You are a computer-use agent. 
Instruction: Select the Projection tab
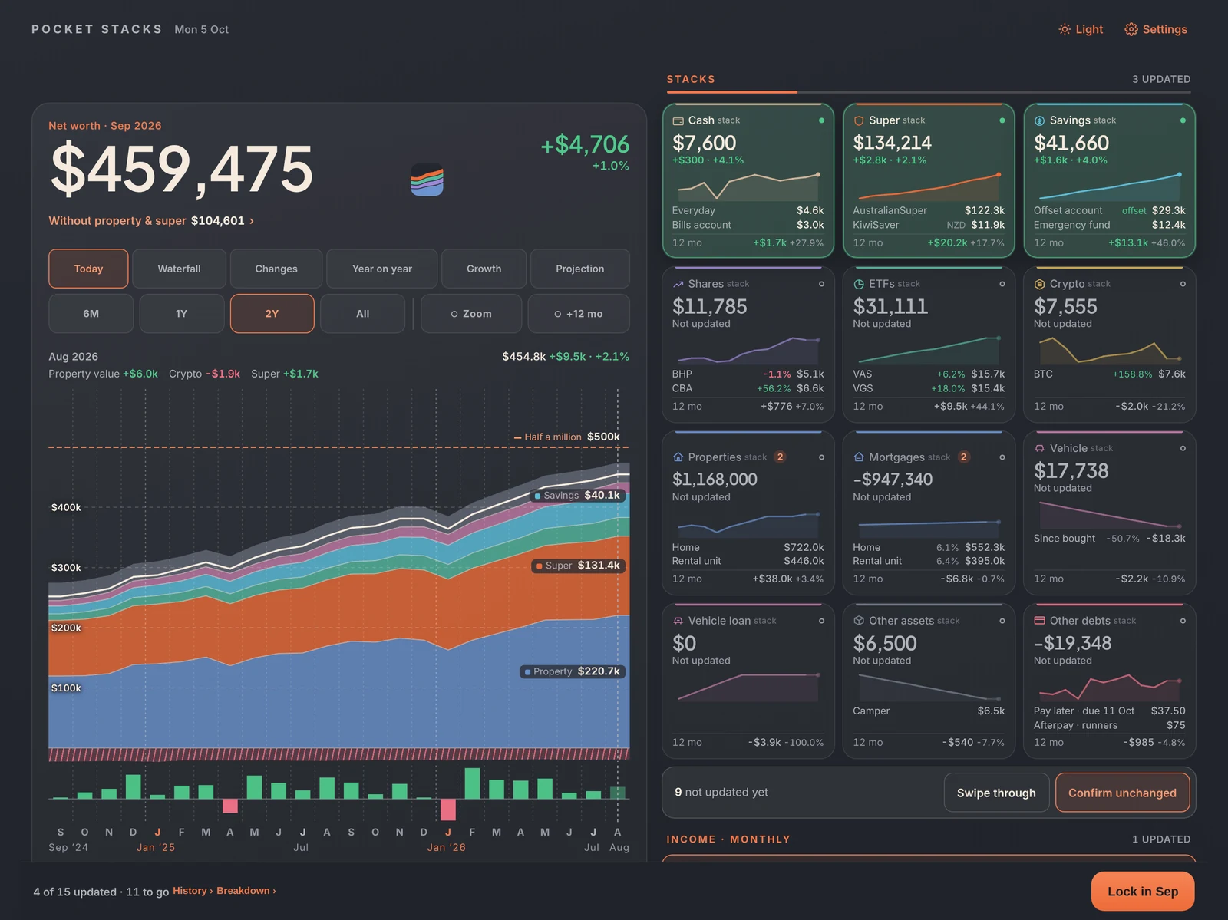coord(580,269)
